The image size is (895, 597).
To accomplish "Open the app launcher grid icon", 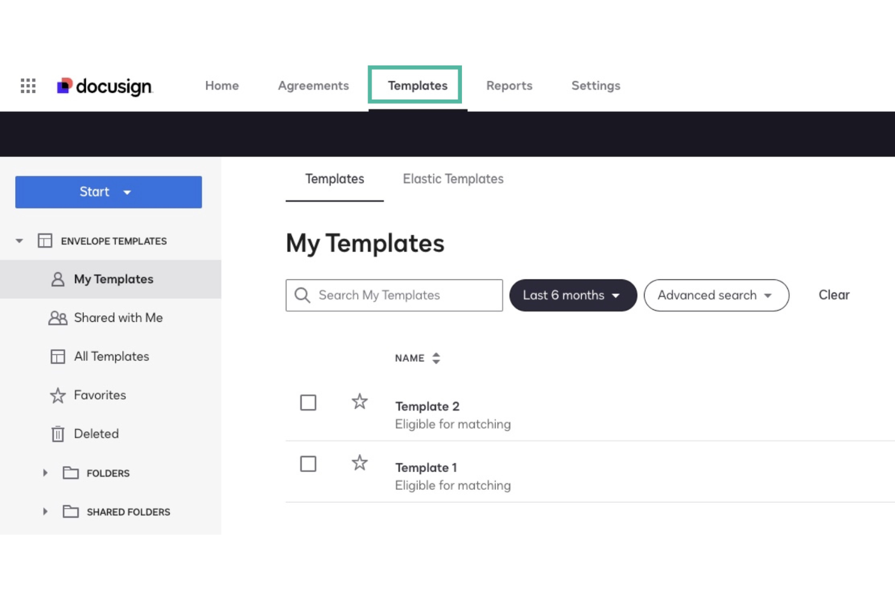I will pos(28,86).
